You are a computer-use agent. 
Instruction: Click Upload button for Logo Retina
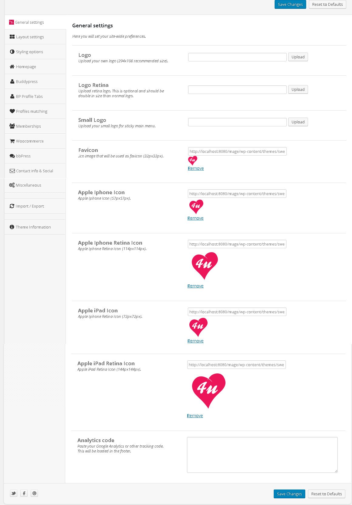[x=298, y=89]
